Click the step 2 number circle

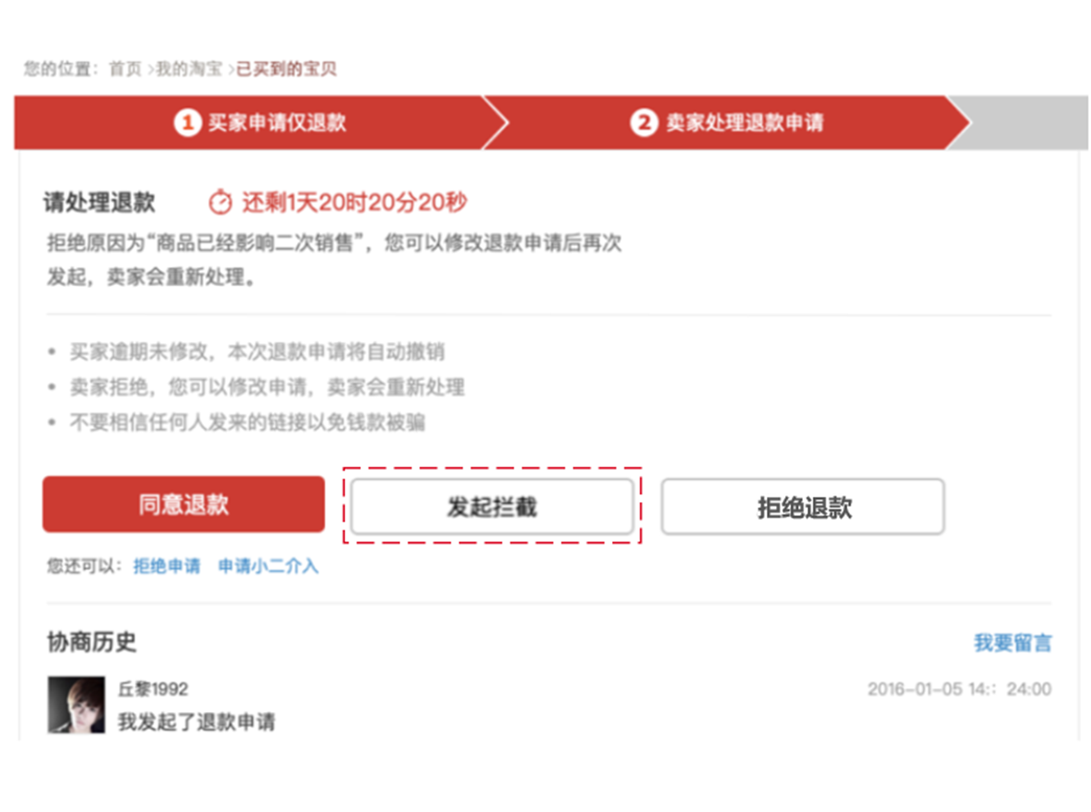(x=644, y=123)
